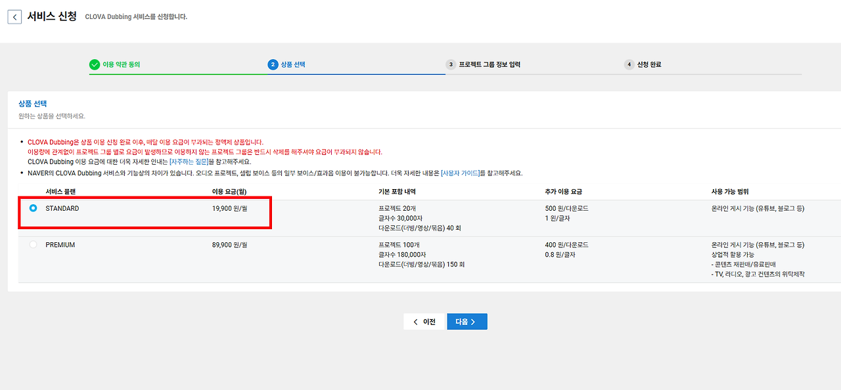The image size is (841, 390).
Task: Click the step 4 circle icon
Action: [x=629, y=64]
